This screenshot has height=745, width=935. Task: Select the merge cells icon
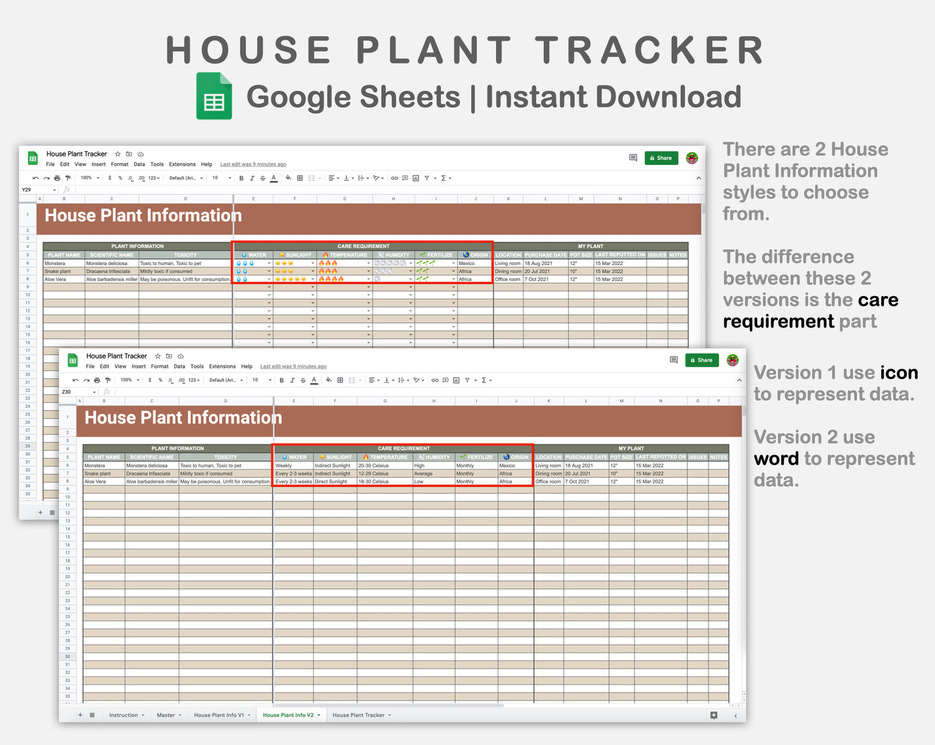(352, 380)
